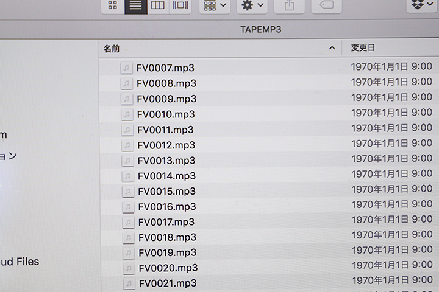The height and width of the screenshot is (292, 439).
Task: Click the music icon of FV0015.mp3
Action: (128, 192)
